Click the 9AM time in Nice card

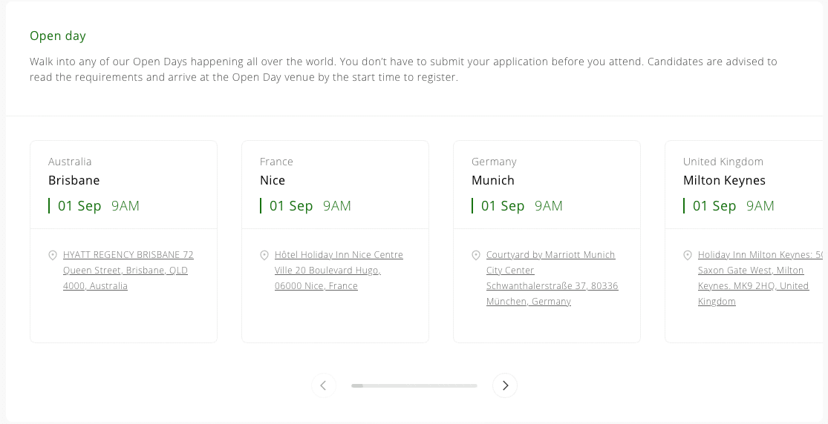click(337, 206)
